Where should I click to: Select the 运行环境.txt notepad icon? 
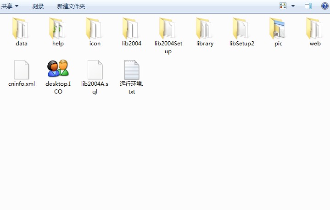(x=132, y=70)
